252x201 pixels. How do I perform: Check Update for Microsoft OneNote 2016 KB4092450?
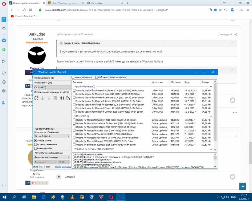(74, 127)
